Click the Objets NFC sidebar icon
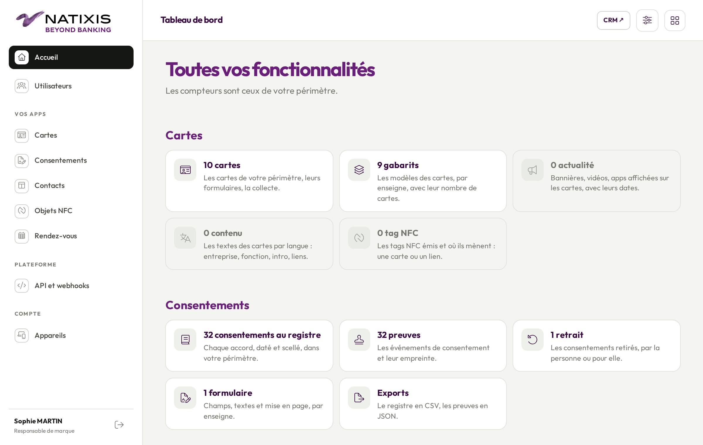Screen dimensions: 703x445 pyautogui.click(x=22, y=211)
